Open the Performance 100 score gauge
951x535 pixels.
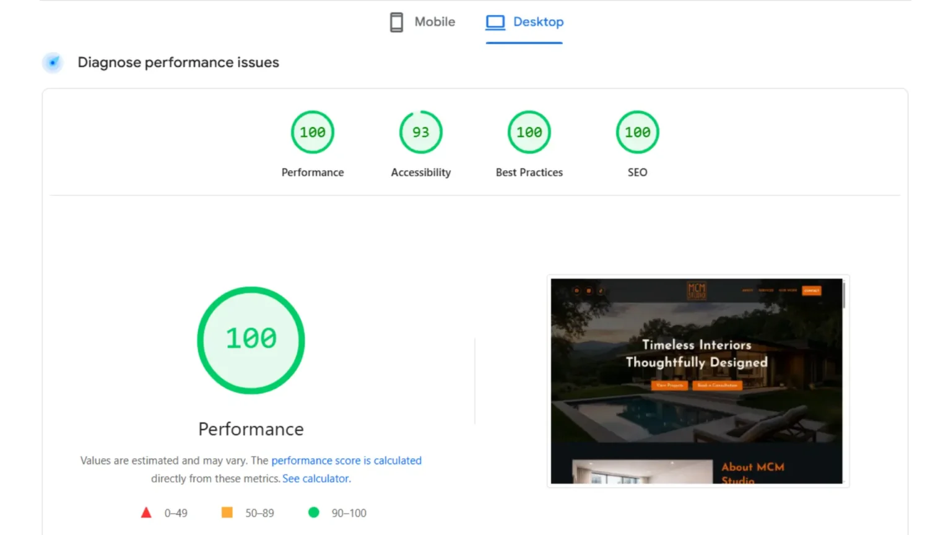(313, 132)
